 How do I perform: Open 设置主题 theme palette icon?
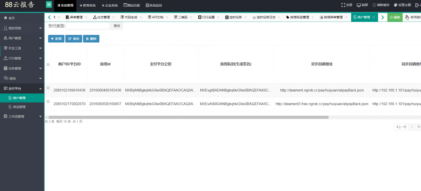pyautogui.click(x=395, y=5)
